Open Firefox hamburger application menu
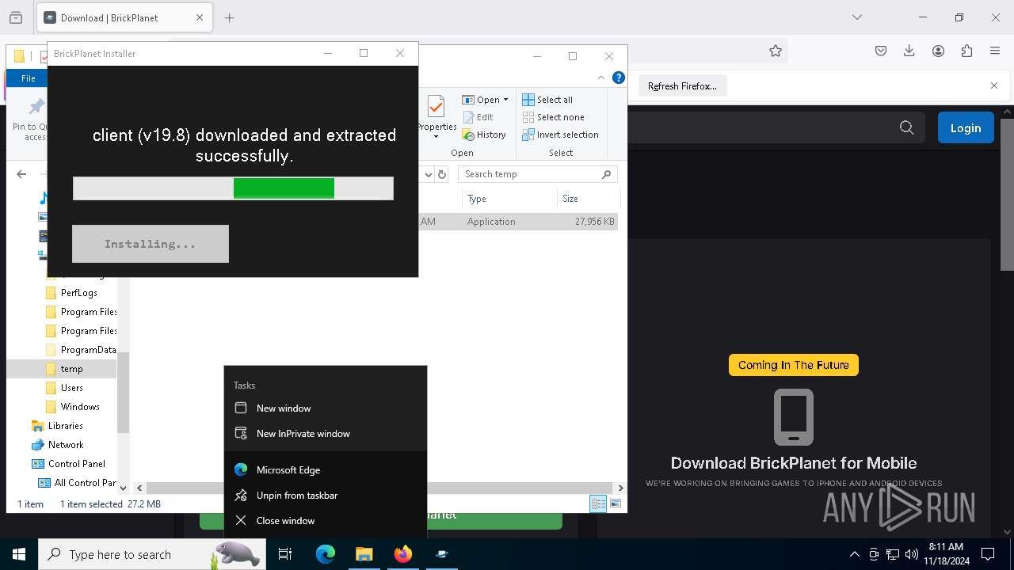This screenshot has width=1014, height=570. 995,51
